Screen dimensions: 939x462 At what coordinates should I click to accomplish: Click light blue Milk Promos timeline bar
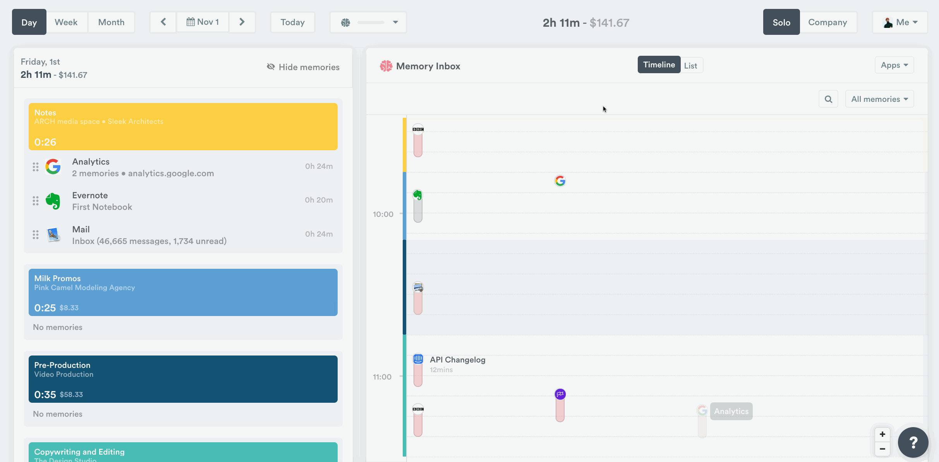point(405,206)
